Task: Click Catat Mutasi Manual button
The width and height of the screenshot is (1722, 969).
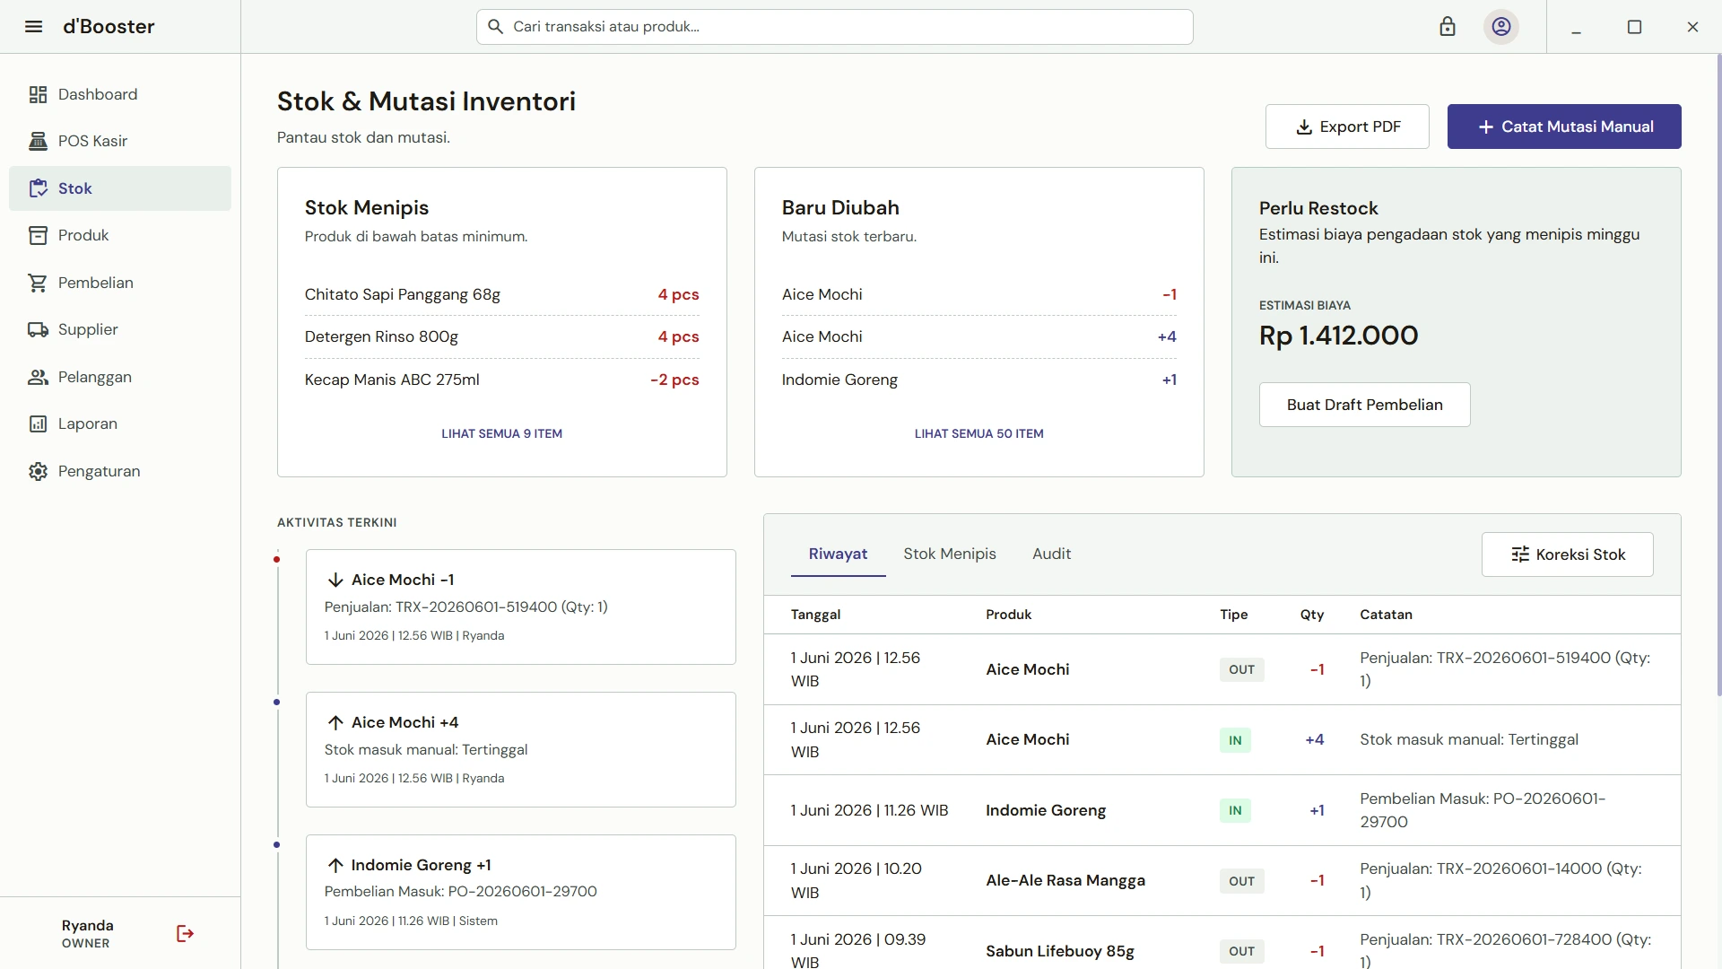Action: [x=1564, y=127]
